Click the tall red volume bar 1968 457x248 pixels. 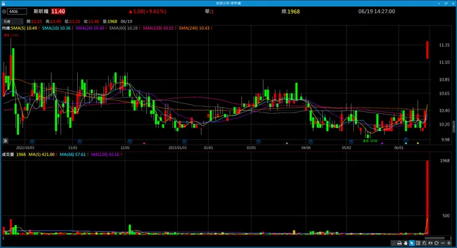point(427,197)
